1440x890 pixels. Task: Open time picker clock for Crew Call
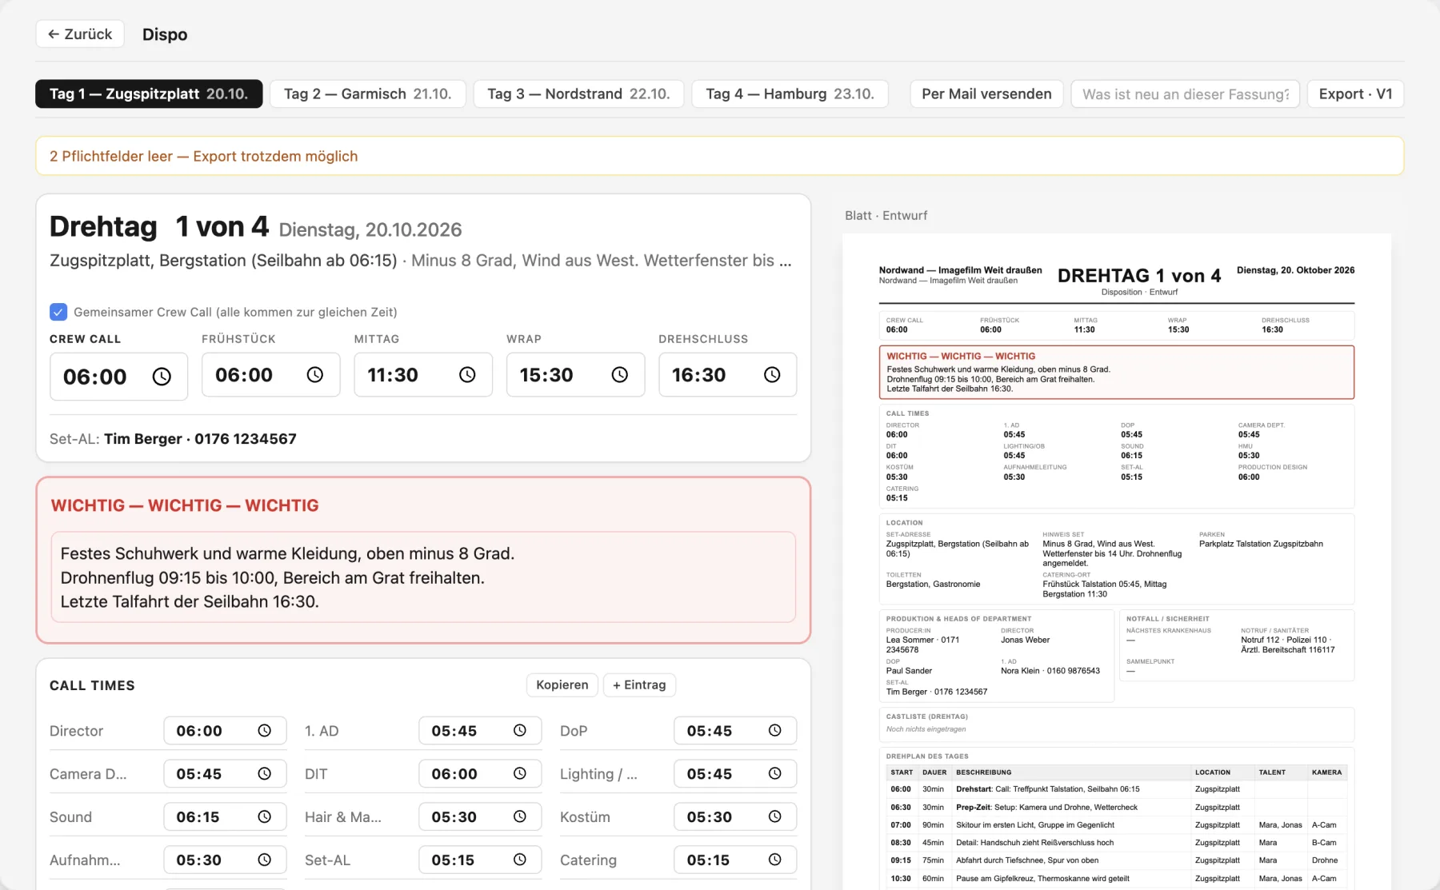click(162, 377)
